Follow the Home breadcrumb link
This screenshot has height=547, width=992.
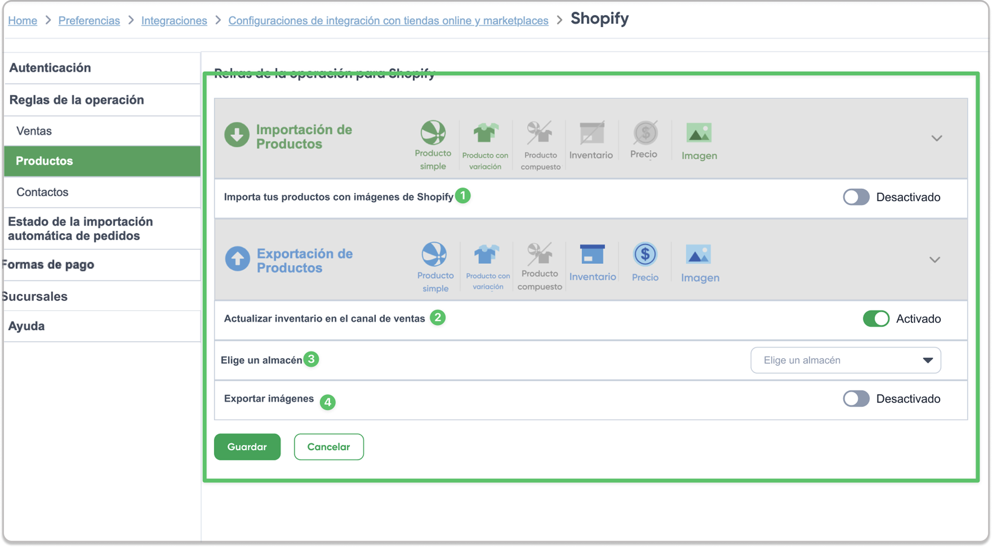23,20
